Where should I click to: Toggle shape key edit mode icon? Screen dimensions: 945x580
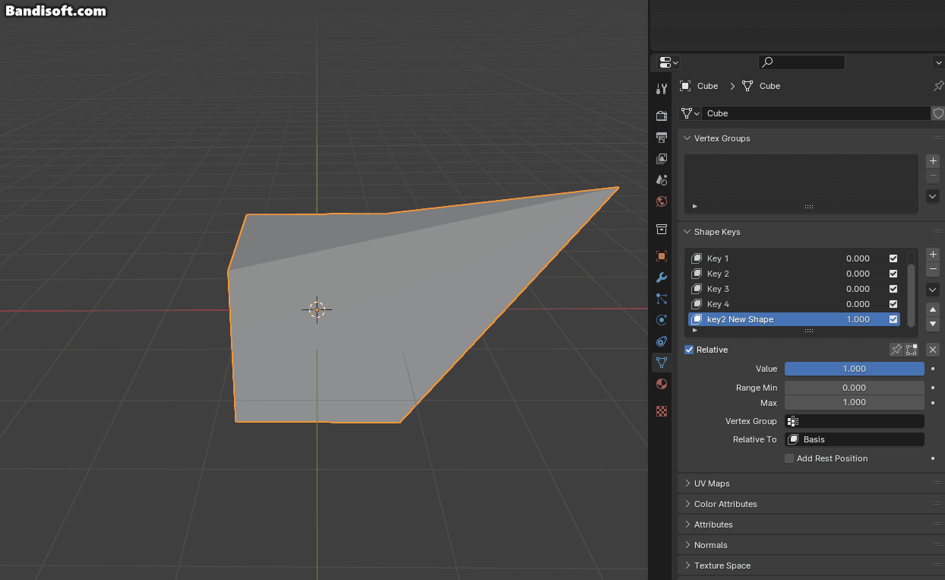(x=912, y=350)
